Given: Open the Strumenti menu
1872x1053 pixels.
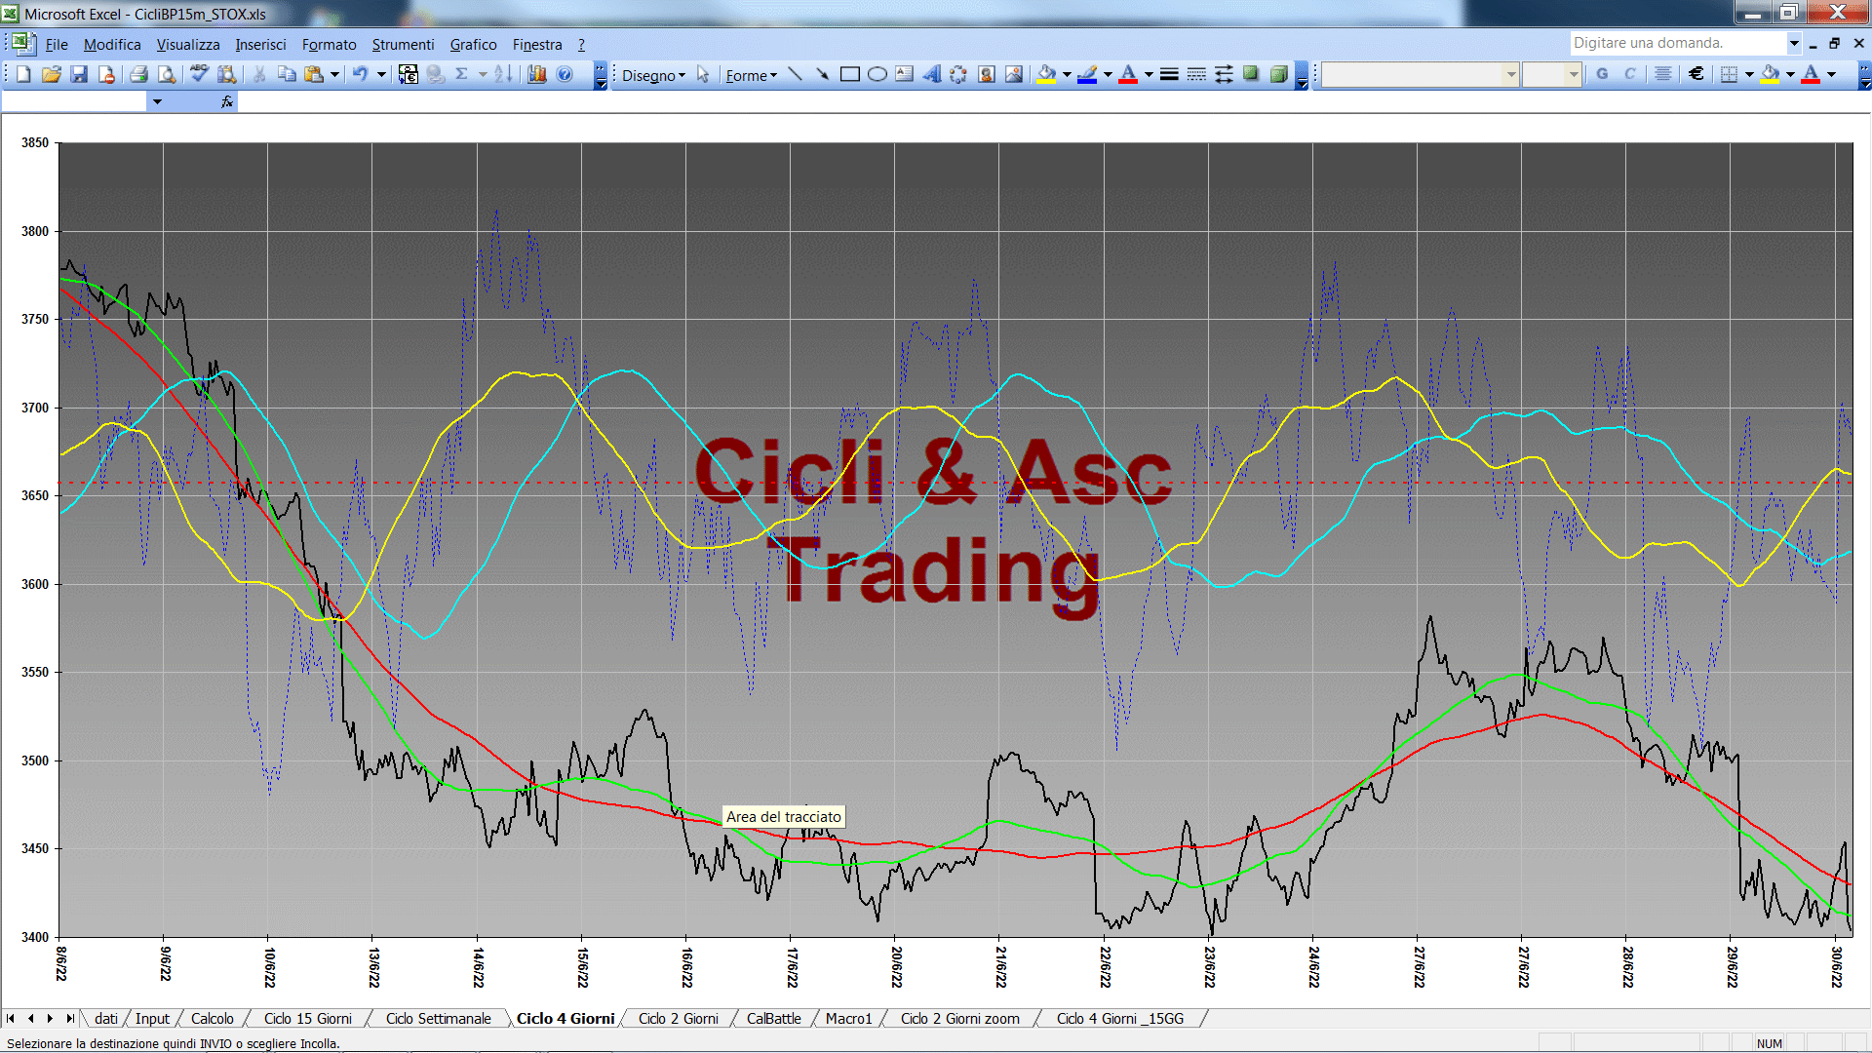Looking at the screenshot, I should 403,45.
